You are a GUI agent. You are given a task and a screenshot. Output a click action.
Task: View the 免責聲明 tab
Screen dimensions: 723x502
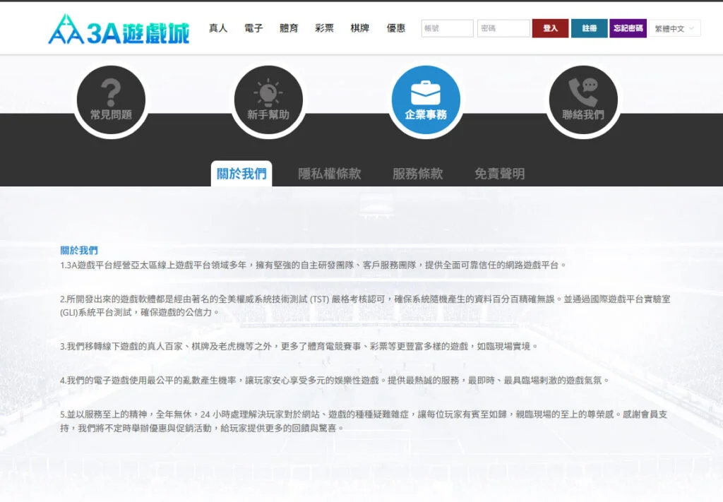[499, 174]
